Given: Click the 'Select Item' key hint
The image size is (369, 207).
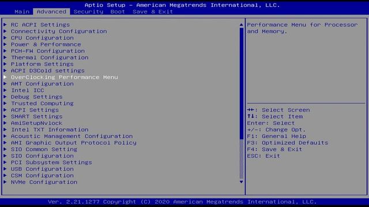Looking at the screenshot, I should coord(275,117).
